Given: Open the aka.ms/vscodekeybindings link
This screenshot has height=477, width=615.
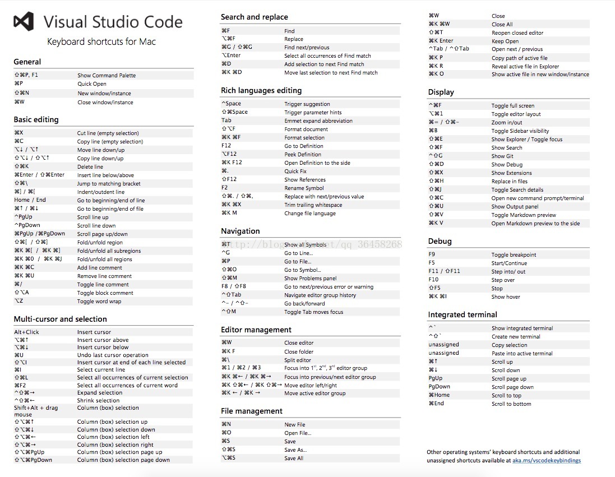Looking at the screenshot, I should click(547, 461).
